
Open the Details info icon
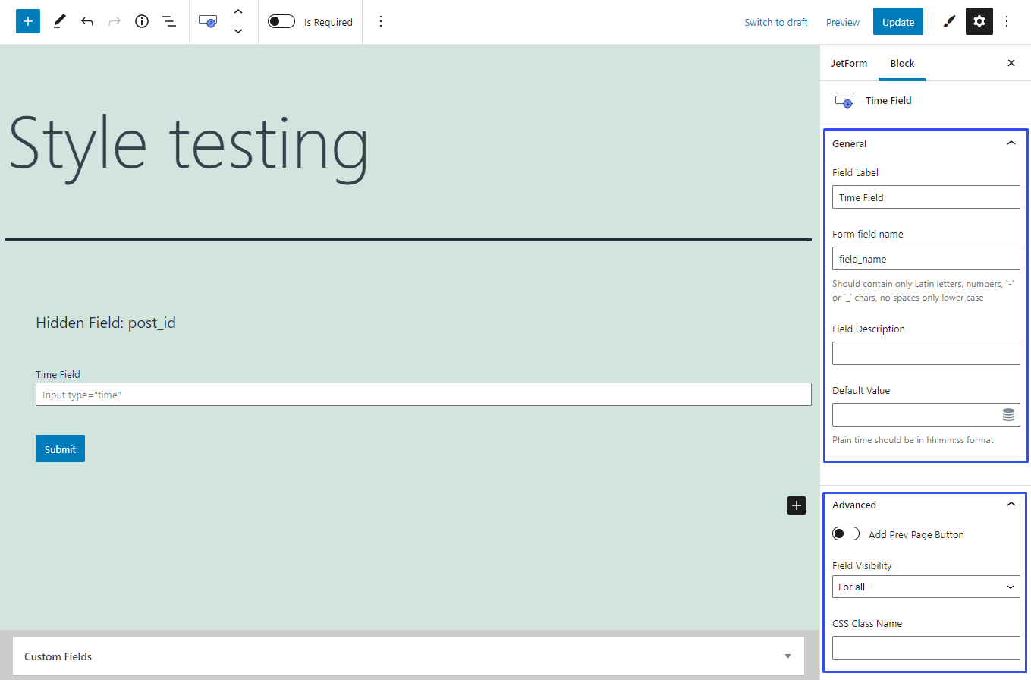[x=142, y=21]
